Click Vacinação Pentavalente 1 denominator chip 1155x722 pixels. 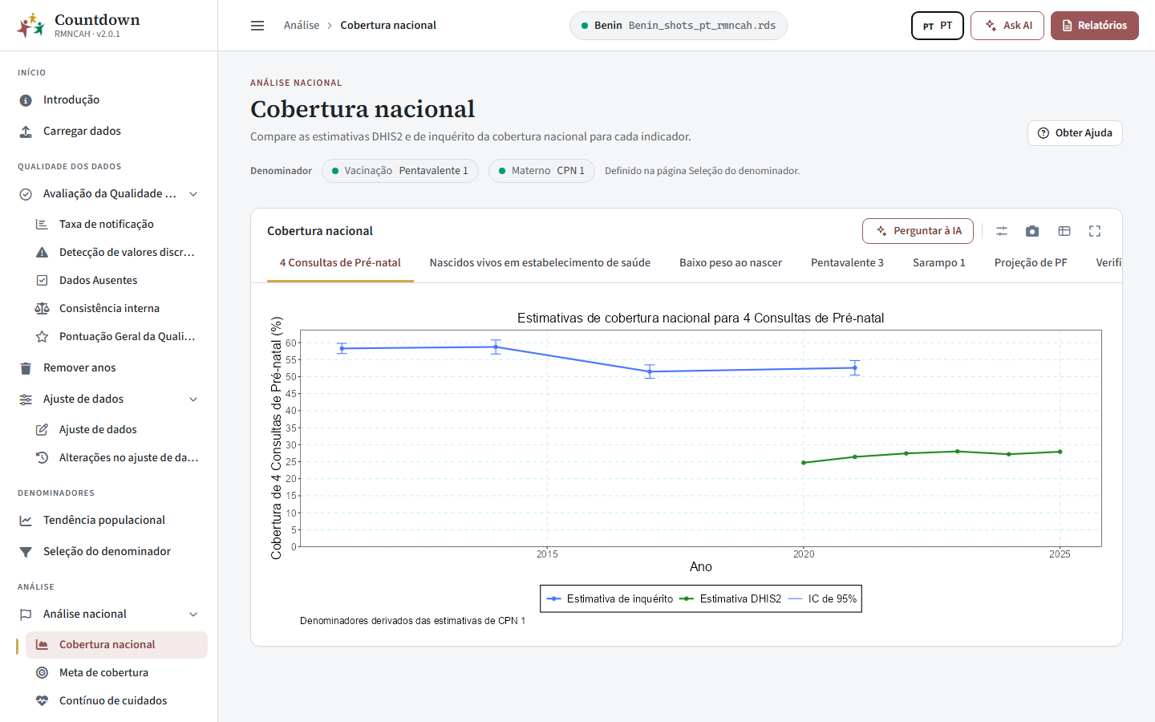tap(400, 171)
